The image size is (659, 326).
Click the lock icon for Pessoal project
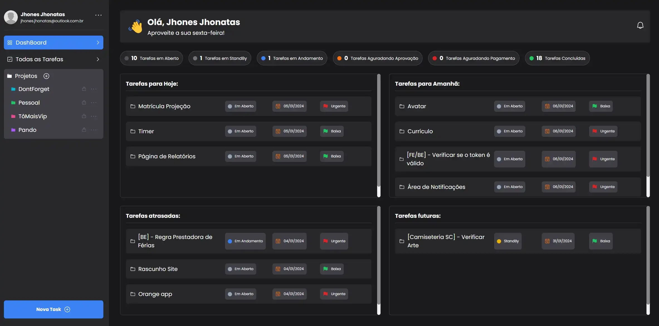[84, 103]
